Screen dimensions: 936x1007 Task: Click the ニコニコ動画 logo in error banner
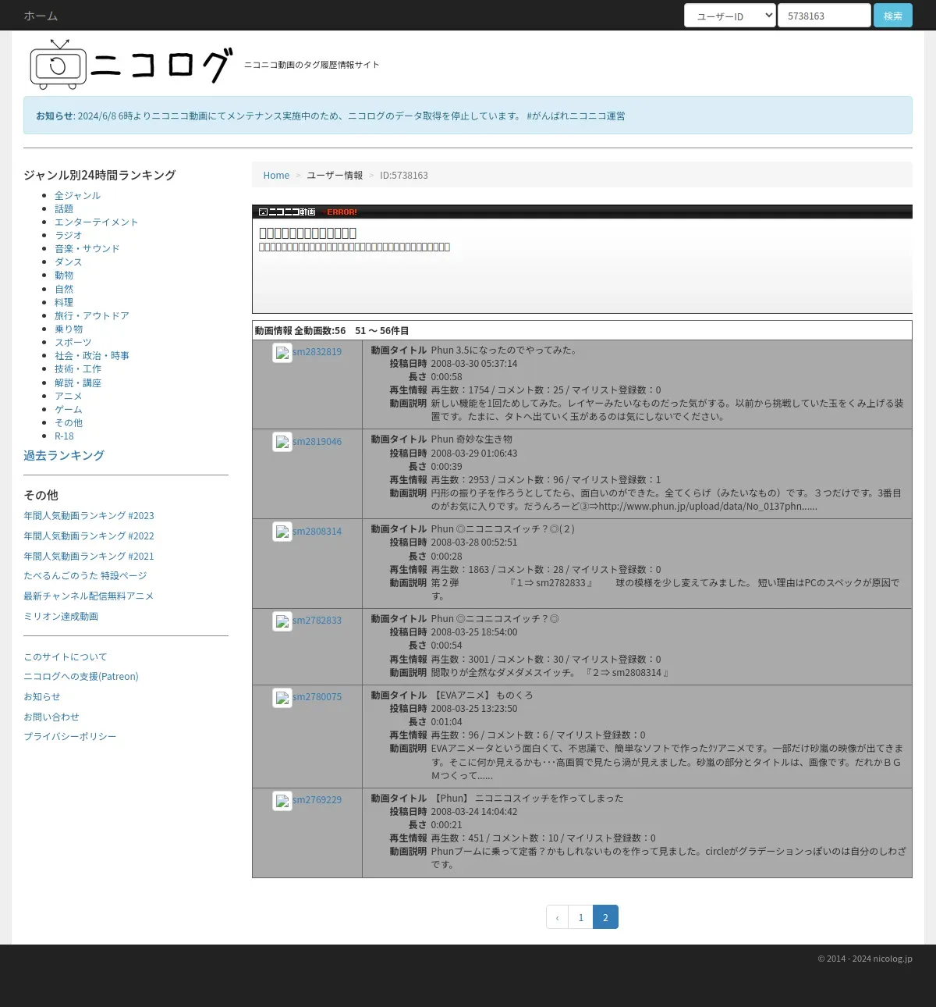click(287, 212)
